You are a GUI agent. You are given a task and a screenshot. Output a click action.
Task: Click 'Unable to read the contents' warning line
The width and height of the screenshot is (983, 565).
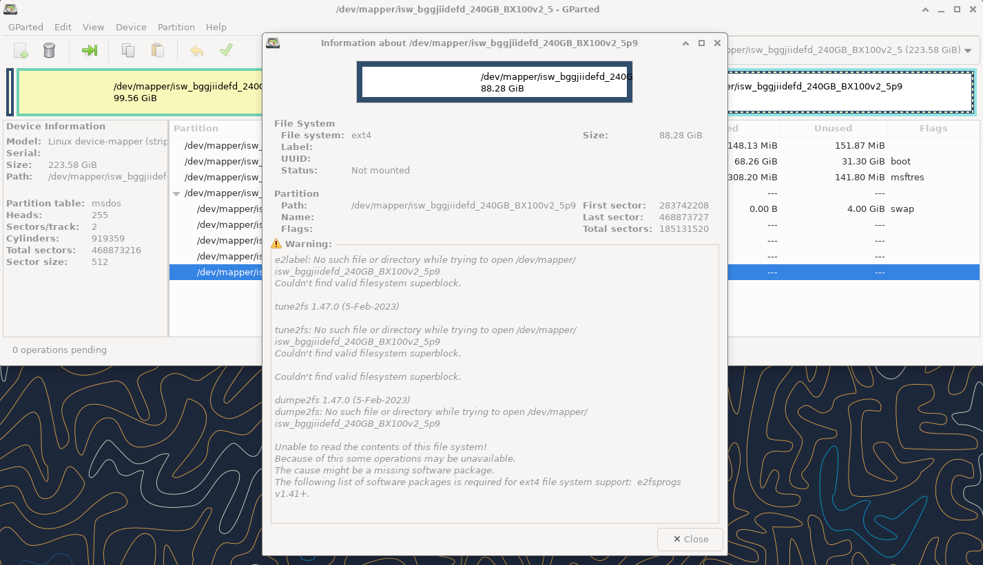coord(380,447)
